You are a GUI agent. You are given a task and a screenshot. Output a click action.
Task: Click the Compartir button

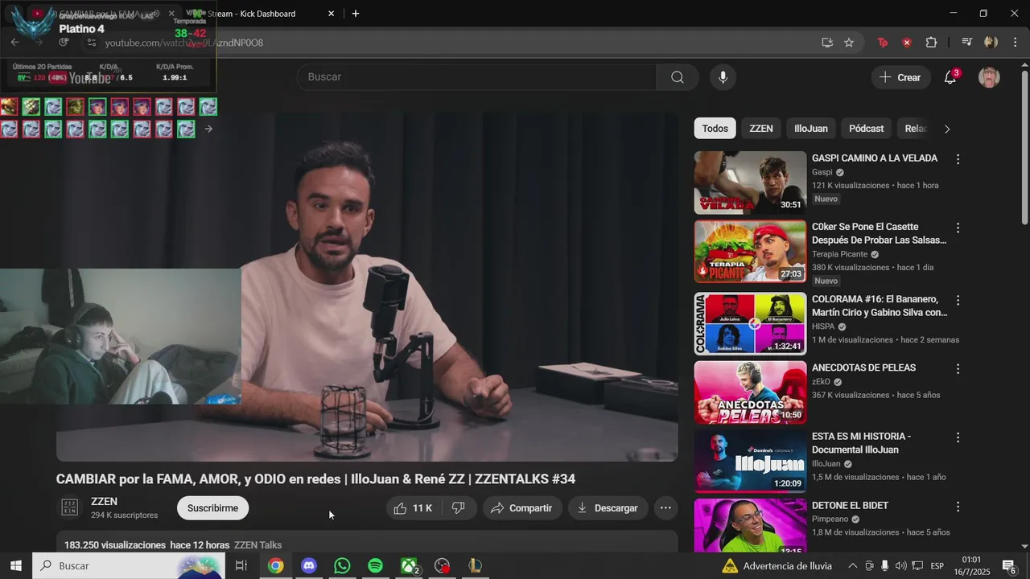[521, 508]
